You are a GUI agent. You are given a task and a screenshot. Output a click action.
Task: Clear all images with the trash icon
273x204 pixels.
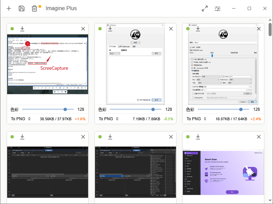[34, 8]
